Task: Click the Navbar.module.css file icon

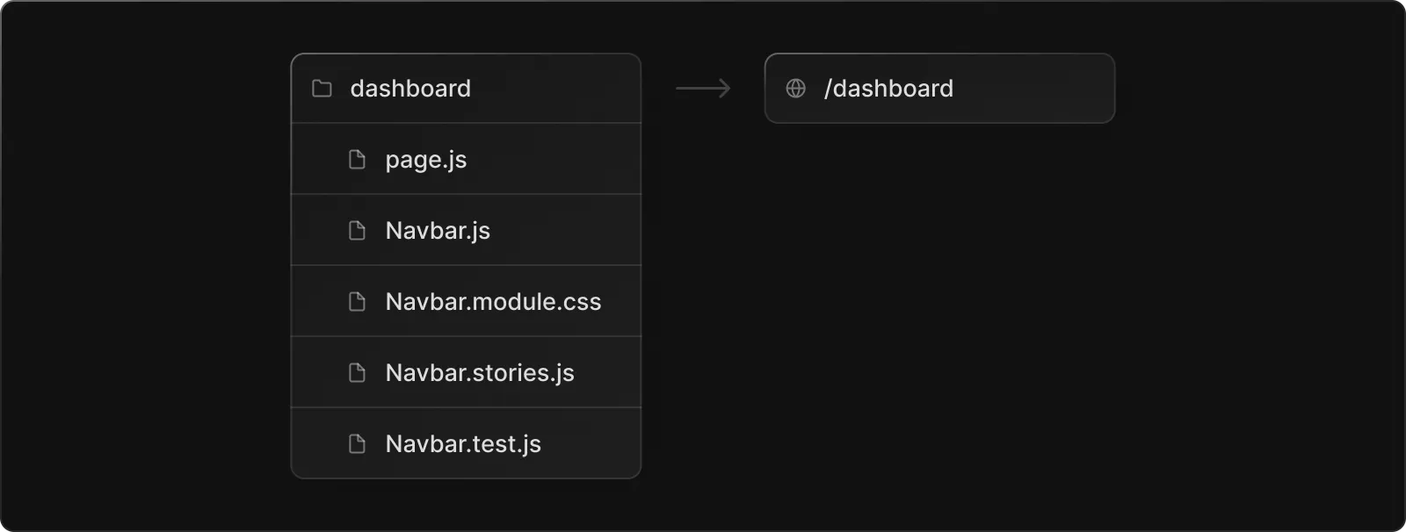Action: point(357,302)
